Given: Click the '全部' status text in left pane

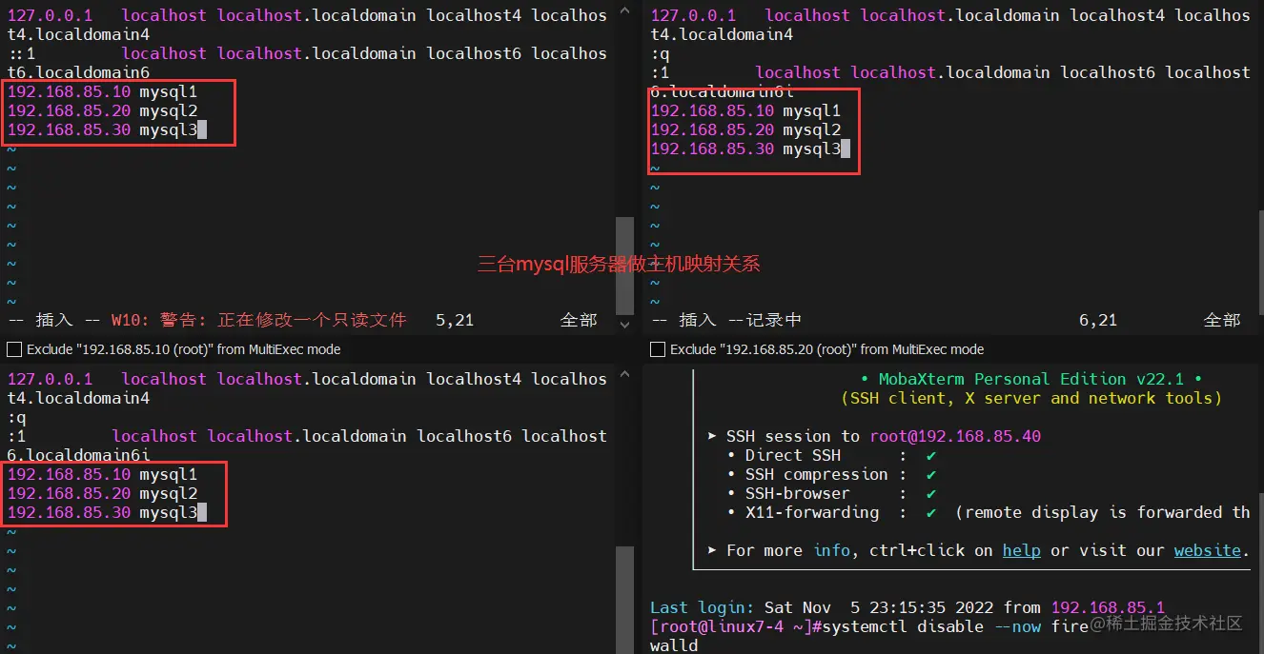Looking at the screenshot, I should (579, 319).
